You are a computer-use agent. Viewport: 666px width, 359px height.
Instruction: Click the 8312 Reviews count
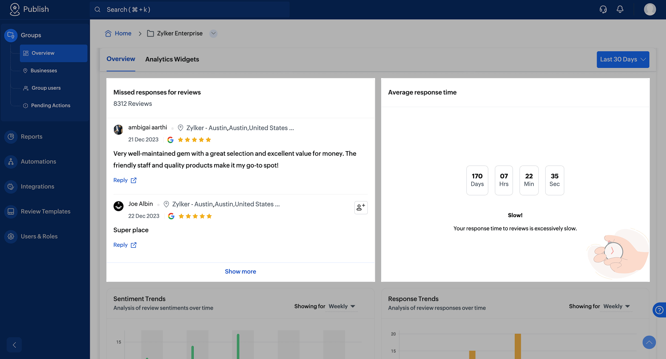coord(133,103)
